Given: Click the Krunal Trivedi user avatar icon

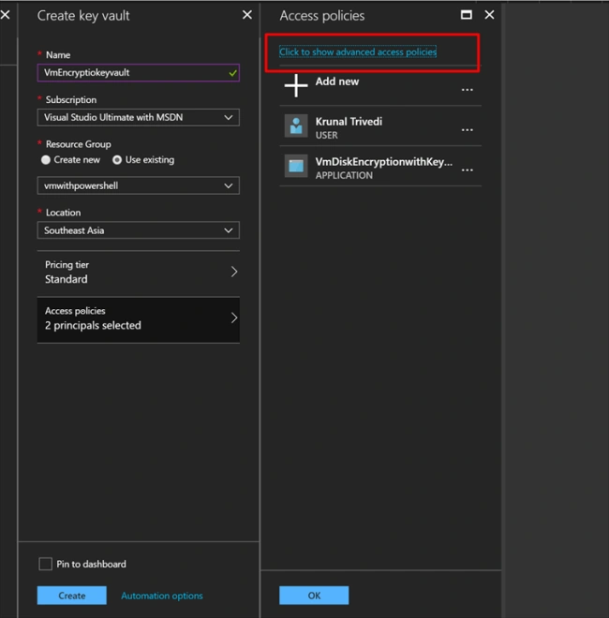Looking at the screenshot, I should (x=296, y=125).
